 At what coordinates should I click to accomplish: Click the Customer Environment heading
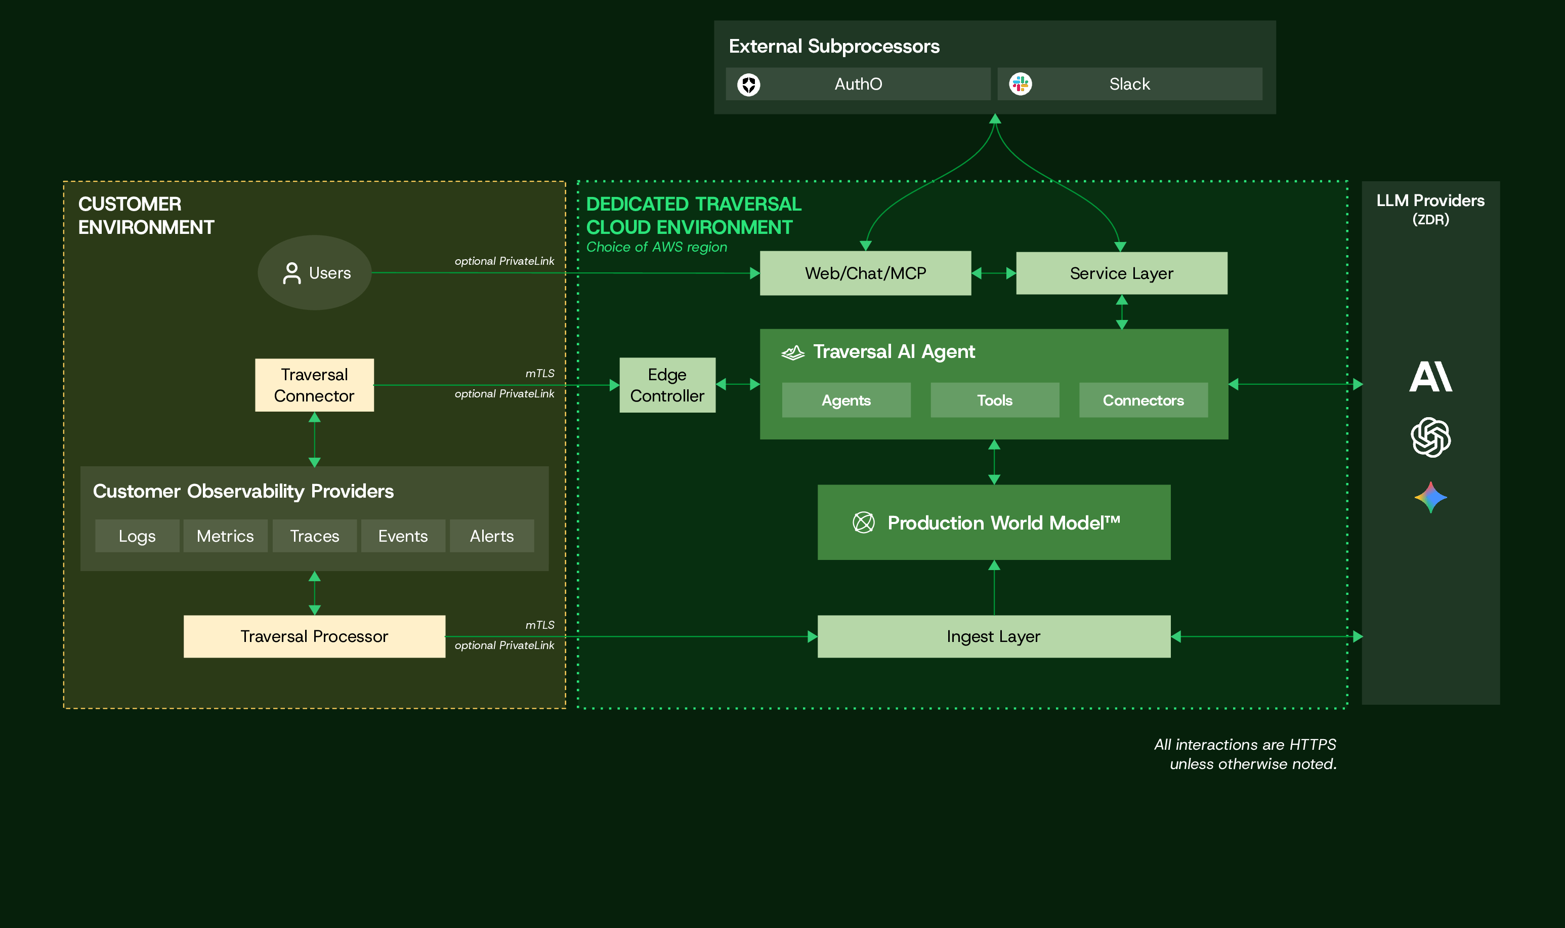[x=146, y=216]
